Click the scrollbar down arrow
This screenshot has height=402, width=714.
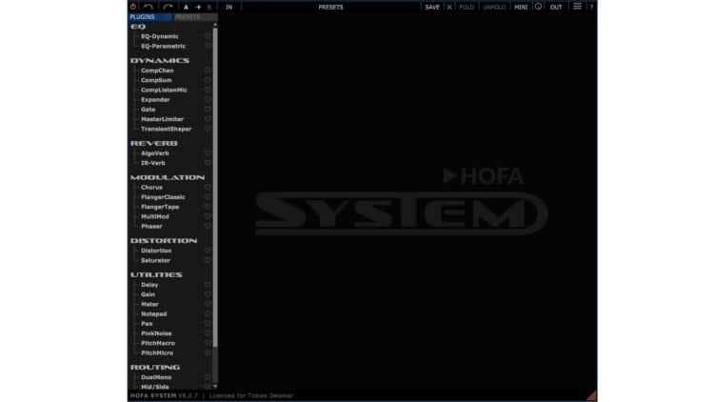coord(215,387)
